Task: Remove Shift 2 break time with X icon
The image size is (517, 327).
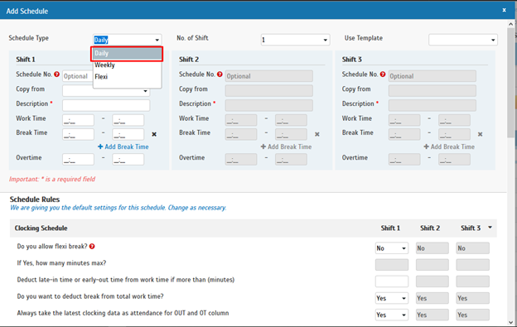Action: coord(316,134)
